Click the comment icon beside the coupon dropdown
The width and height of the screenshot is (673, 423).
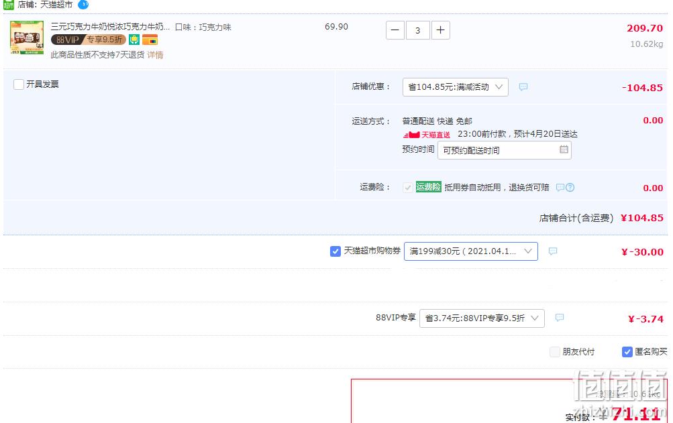[553, 251]
